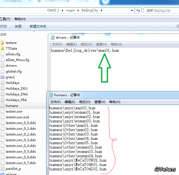Open the TTData folder icon

2,48
